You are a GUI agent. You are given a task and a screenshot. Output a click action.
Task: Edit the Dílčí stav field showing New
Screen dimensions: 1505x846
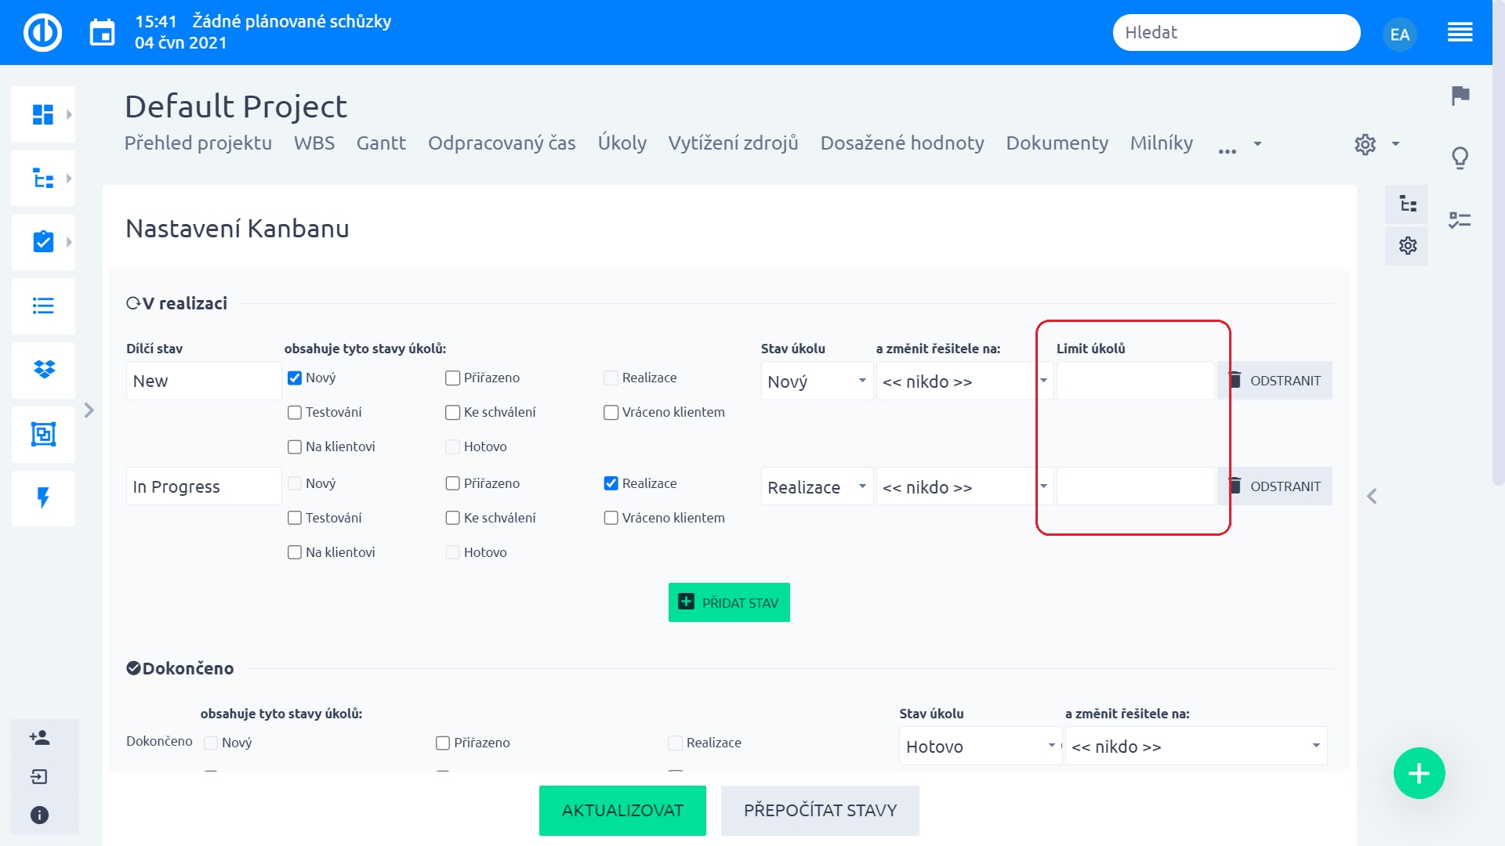pos(204,381)
